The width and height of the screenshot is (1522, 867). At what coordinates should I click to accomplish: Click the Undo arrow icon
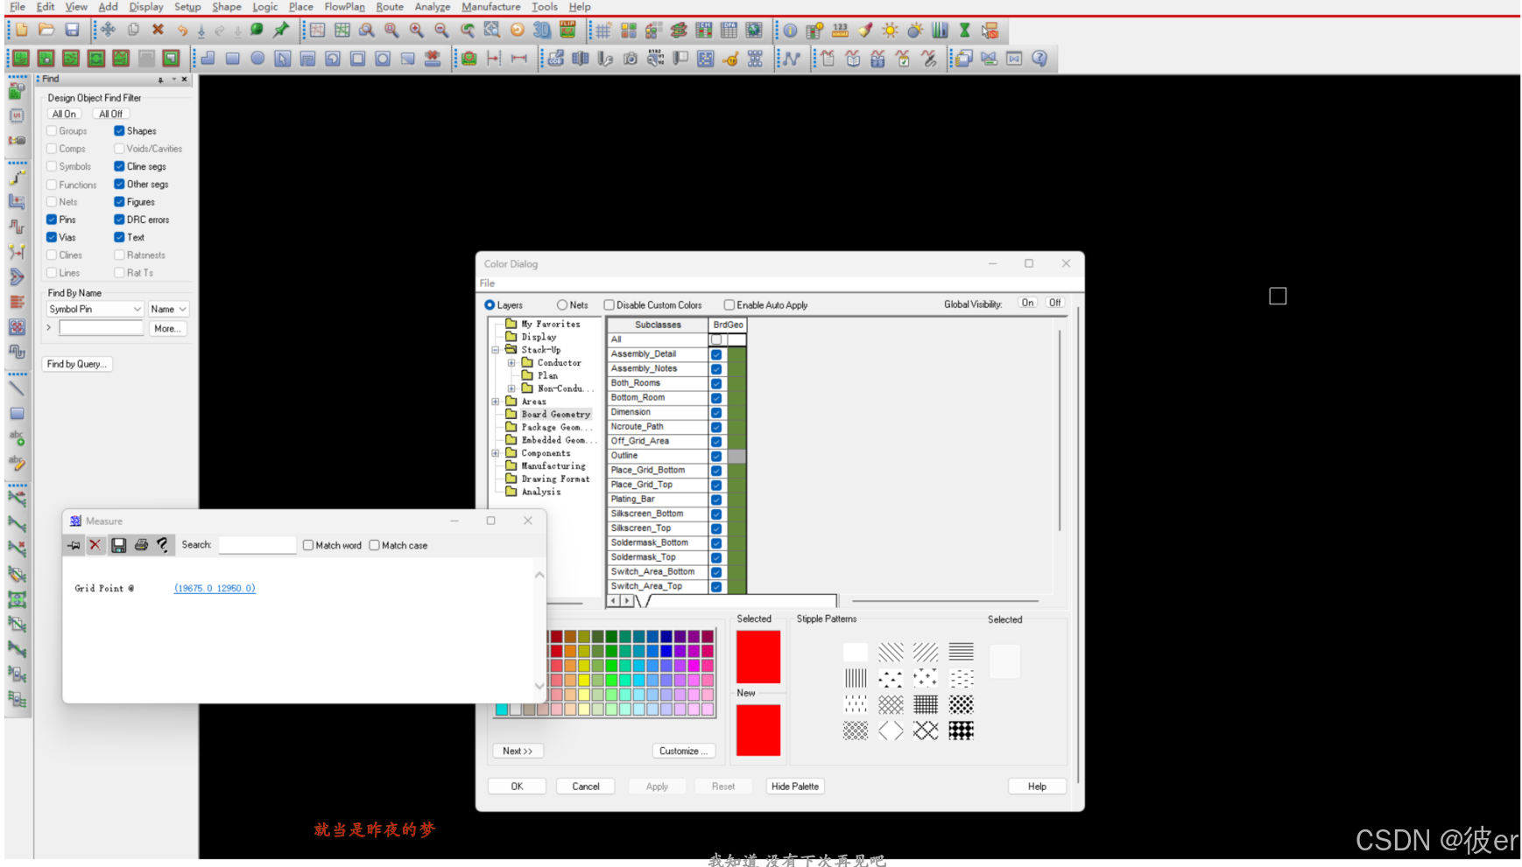pos(182,30)
